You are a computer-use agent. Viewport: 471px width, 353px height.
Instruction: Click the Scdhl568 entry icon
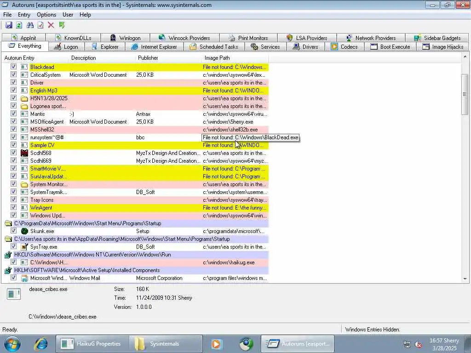[24, 153]
